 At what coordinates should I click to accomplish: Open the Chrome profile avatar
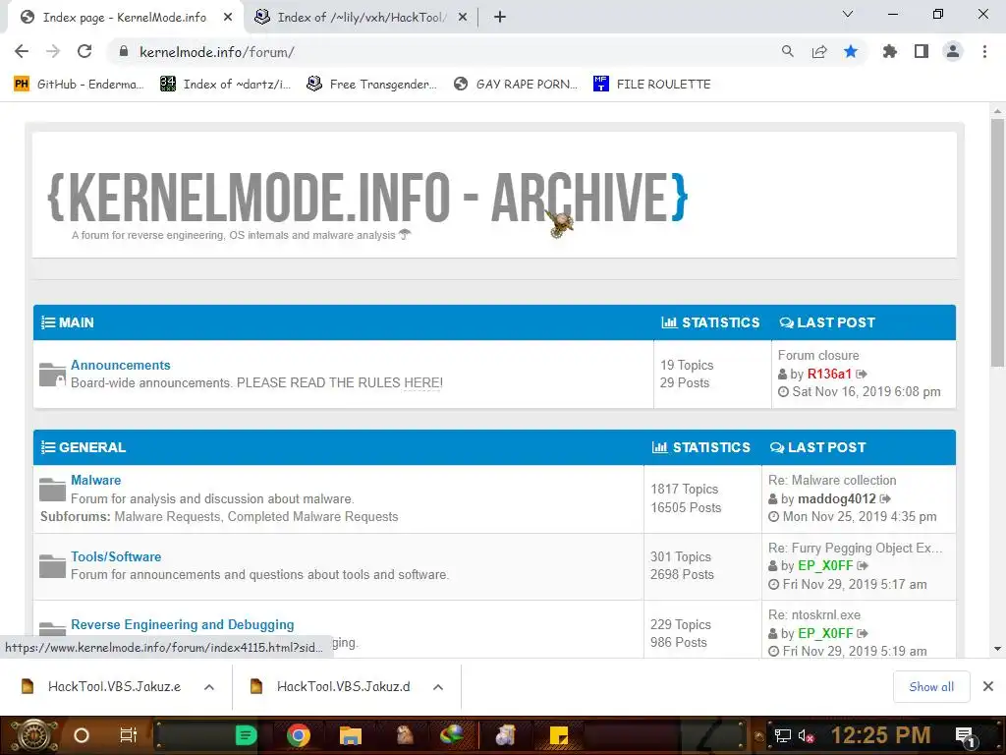953,51
